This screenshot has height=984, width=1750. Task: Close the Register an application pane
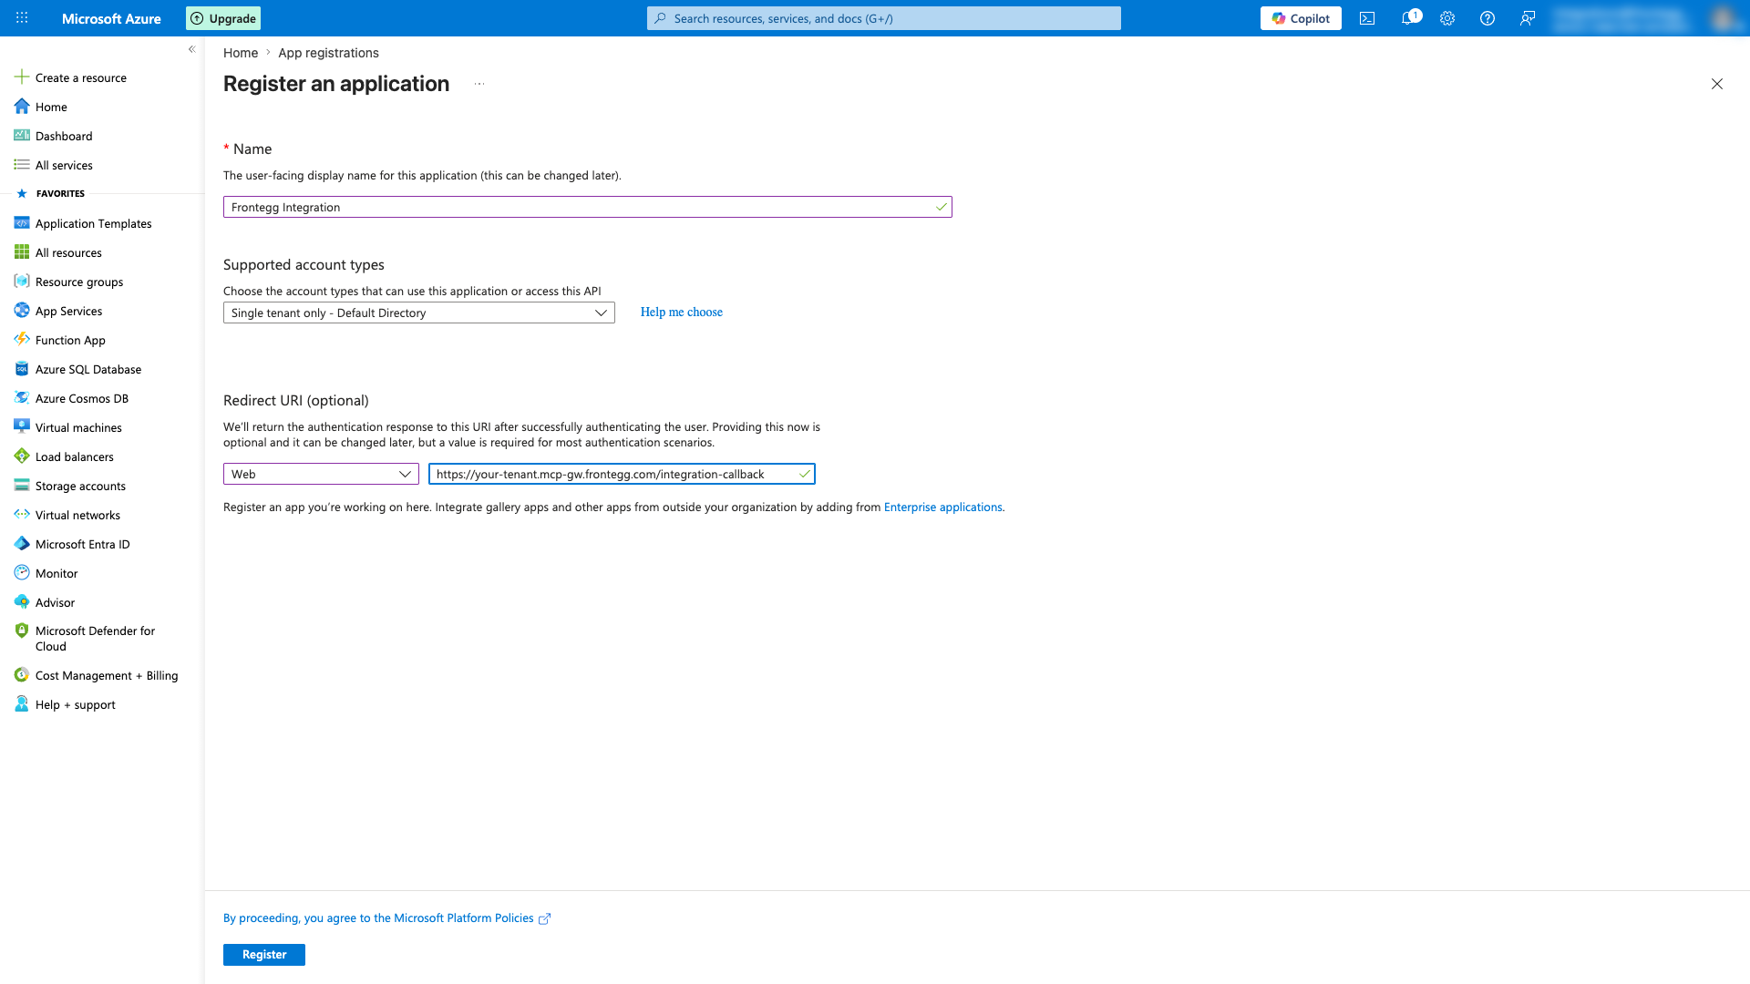click(1717, 84)
